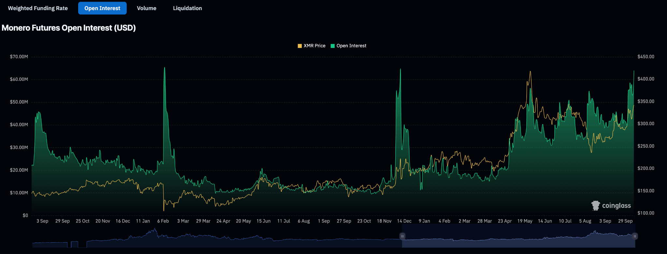Click the "14 Dec" x-axis date label
The height and width of the screenshot is (254, 667).
tap(404, 221)
